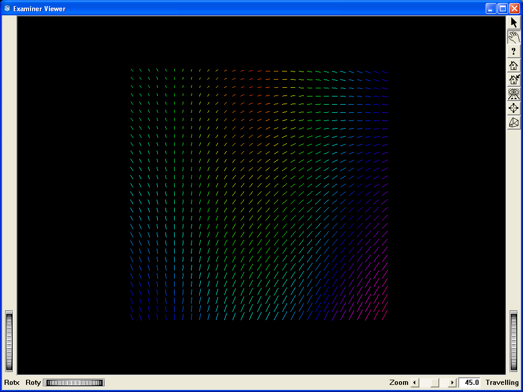The image size is (523, 392).
Task: Open help with the question mark icon
Action: (514, 51)
